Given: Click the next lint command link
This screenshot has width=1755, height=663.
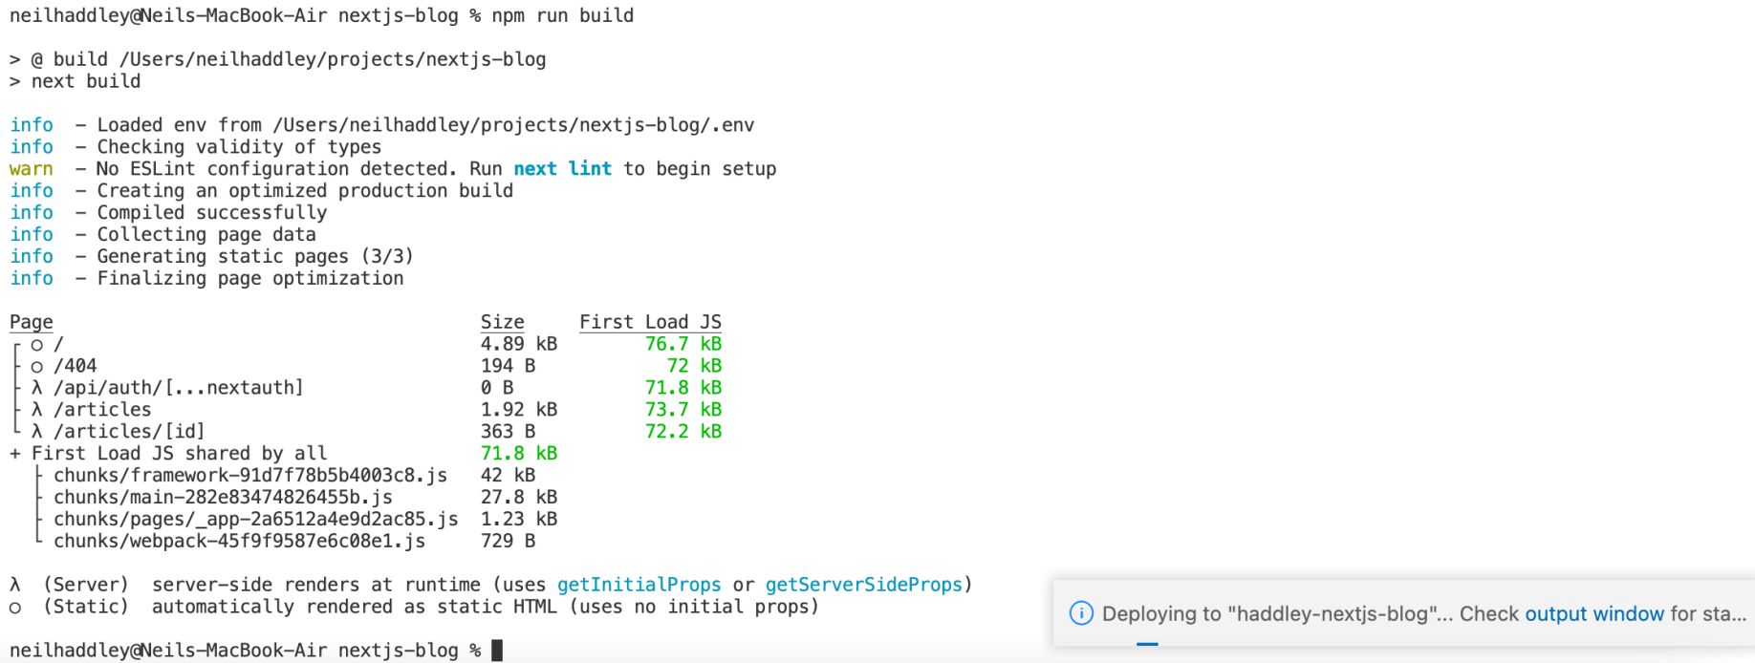Looking at the screenshot, I should [562, 169].
